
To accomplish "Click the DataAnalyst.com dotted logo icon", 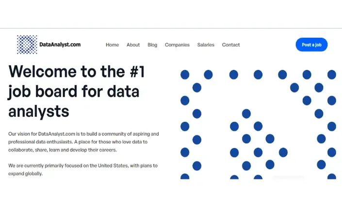I will [x=27, y=45].
